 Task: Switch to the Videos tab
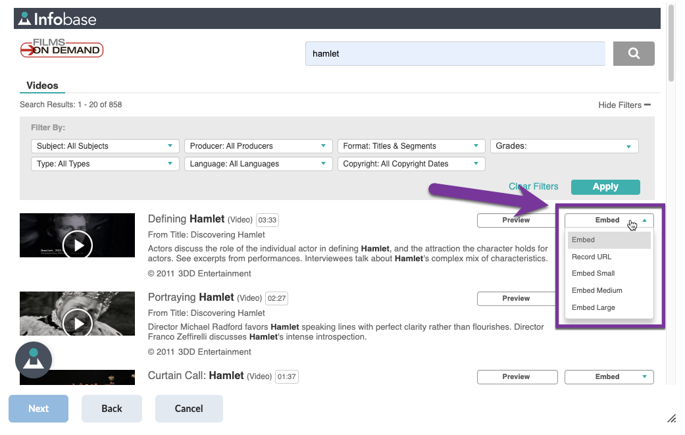[41, 86]
